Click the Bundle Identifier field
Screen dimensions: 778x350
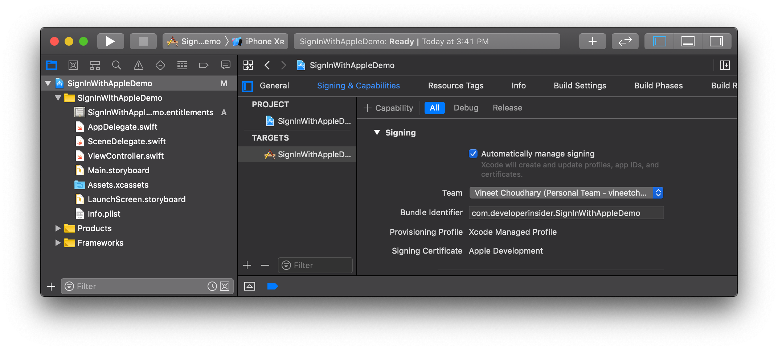point(566,213)
